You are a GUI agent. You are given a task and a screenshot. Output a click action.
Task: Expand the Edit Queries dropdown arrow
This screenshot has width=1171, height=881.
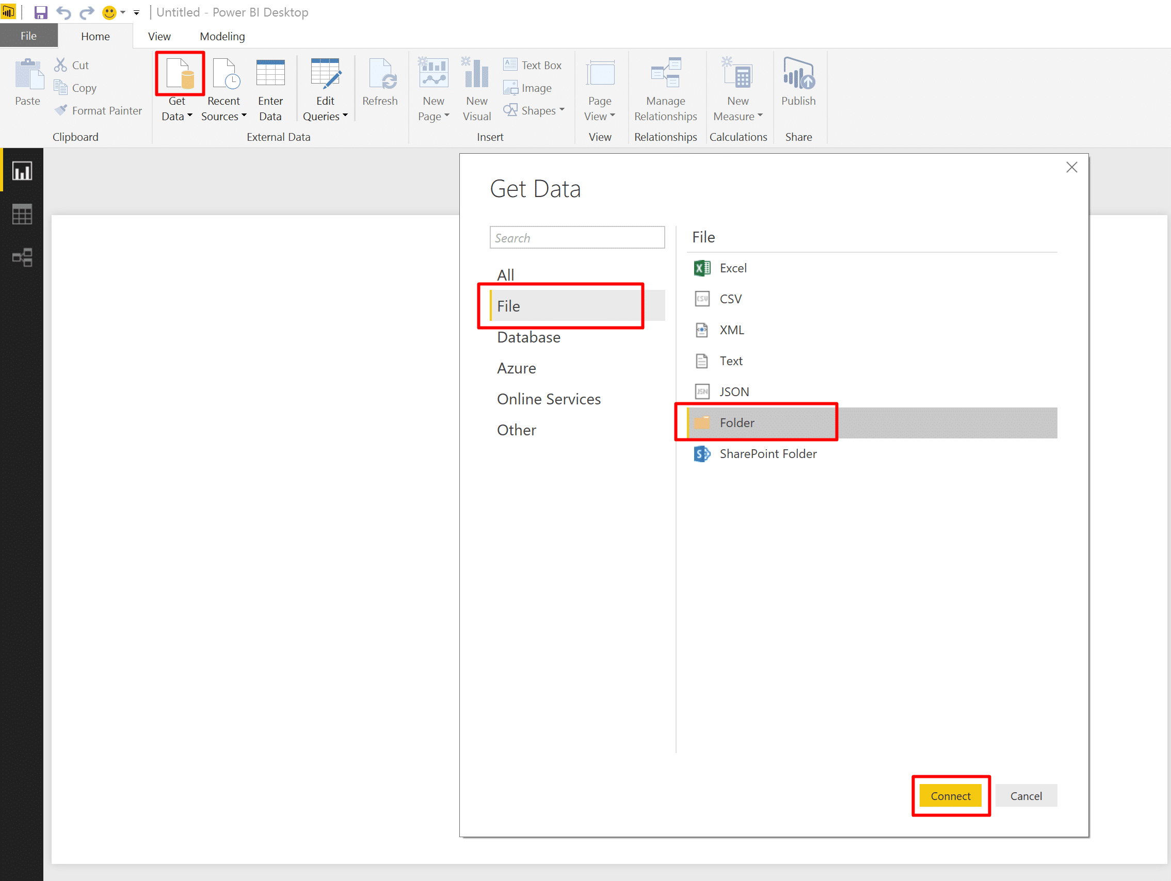click(345, 116)
